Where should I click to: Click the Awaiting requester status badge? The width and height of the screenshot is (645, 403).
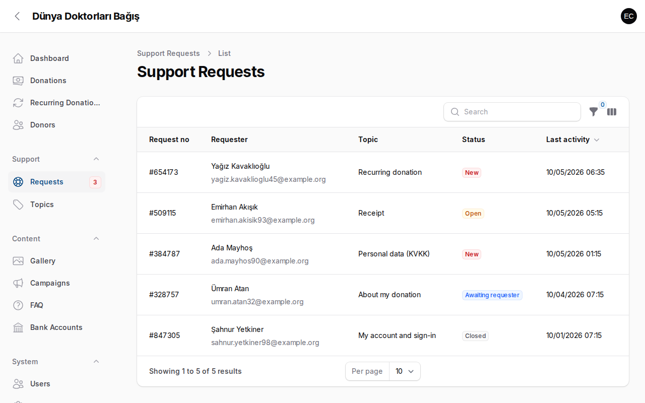pos(492,295)
